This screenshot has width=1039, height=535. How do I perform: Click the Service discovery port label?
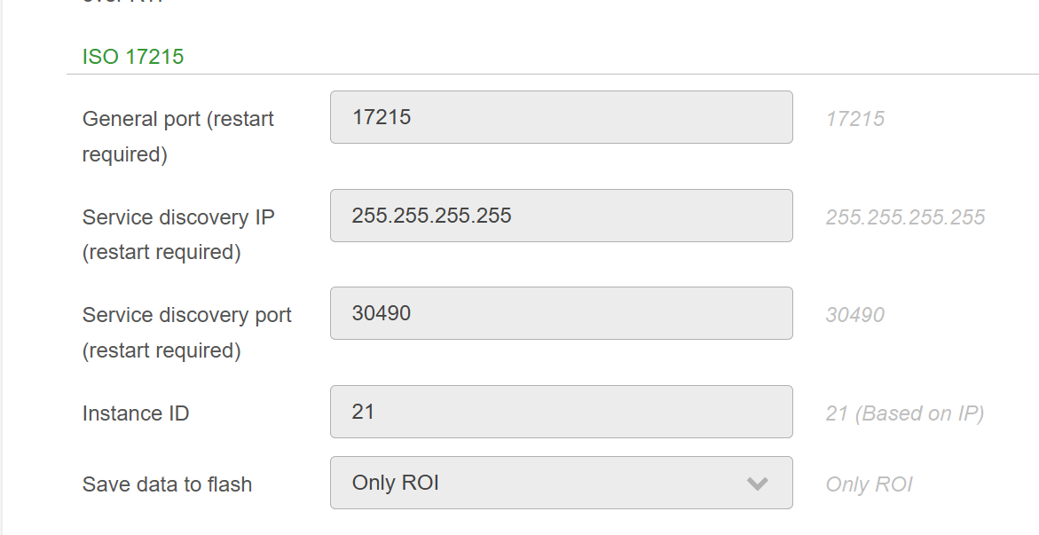pos(186,315)
